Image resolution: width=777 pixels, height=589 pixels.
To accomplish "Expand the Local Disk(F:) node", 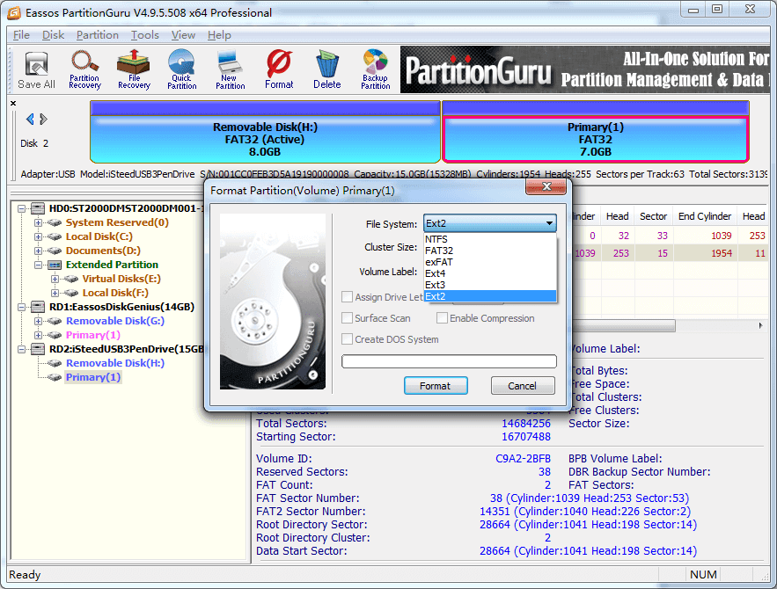I will 55,293.
